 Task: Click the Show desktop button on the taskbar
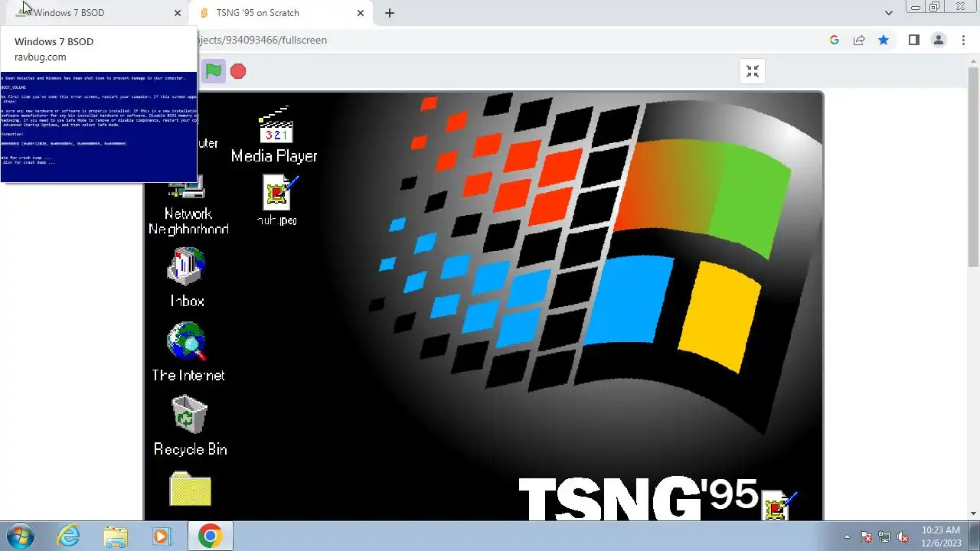point(974,536)
